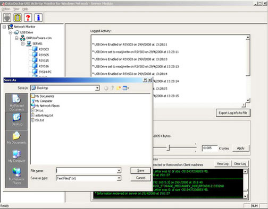Select RSYS15 computer in tree

(44, 60)
